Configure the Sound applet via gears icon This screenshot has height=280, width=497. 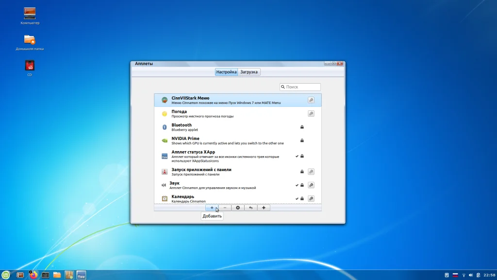click(311, 185)
